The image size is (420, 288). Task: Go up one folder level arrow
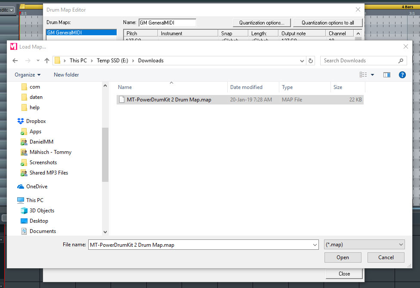tap(47, 61)
